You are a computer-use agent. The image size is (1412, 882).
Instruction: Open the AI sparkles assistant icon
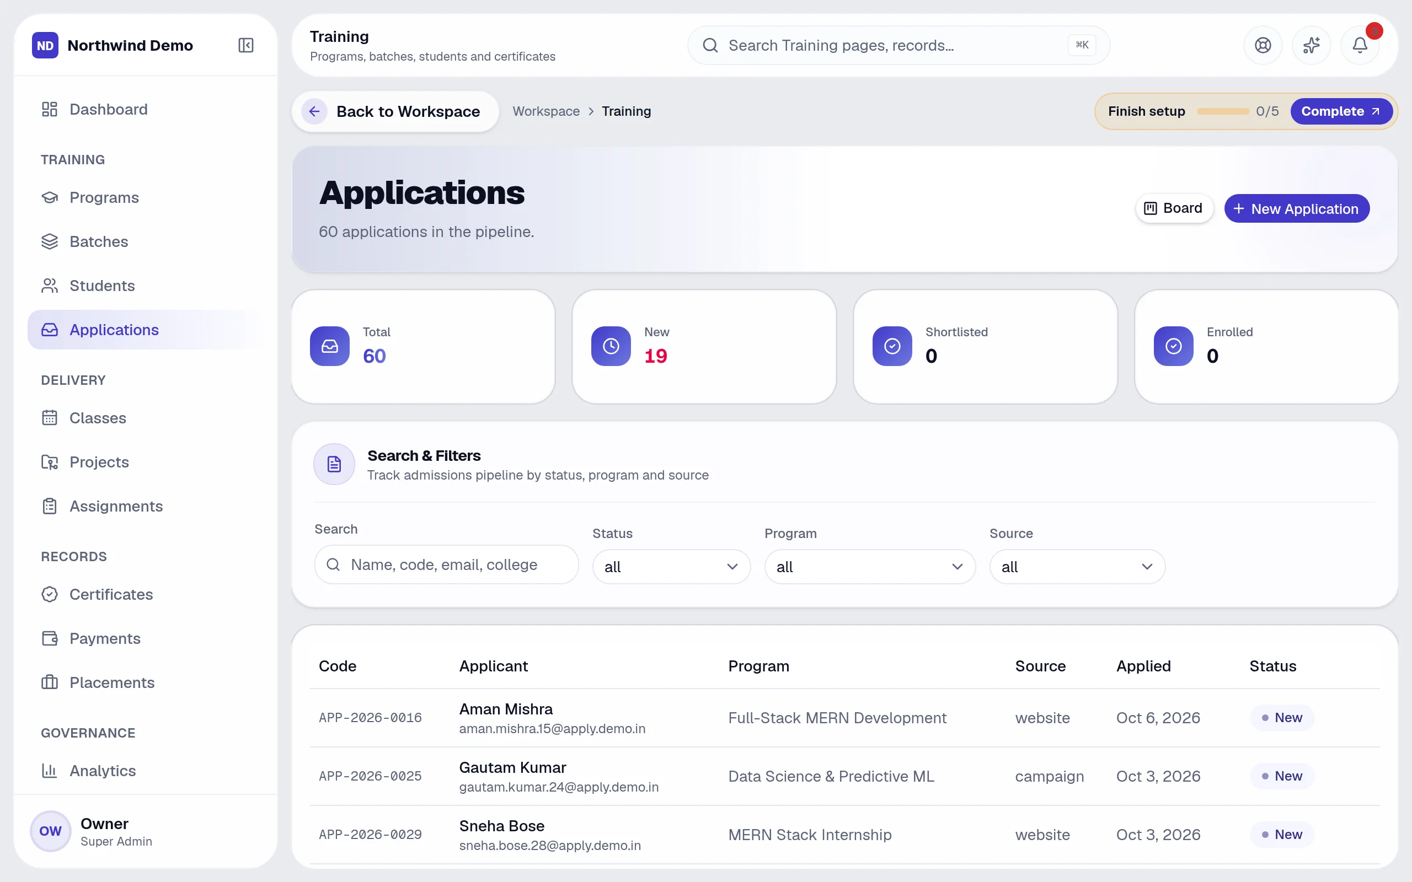coord(1311,45)
